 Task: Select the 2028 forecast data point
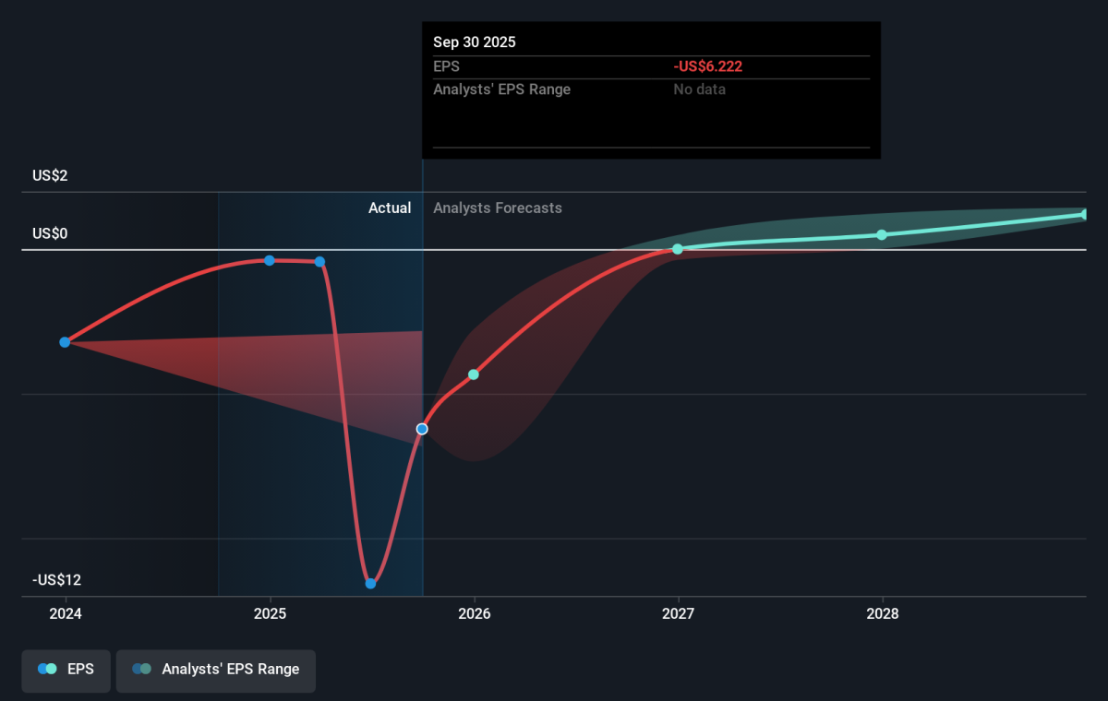click(882, 234)
